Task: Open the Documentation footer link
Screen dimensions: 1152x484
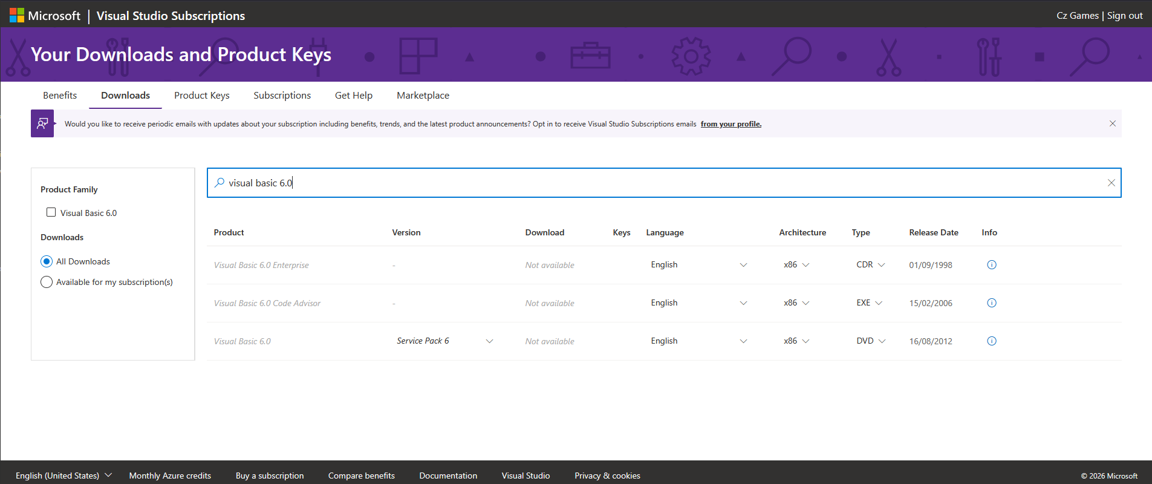Action: point(448,476)
